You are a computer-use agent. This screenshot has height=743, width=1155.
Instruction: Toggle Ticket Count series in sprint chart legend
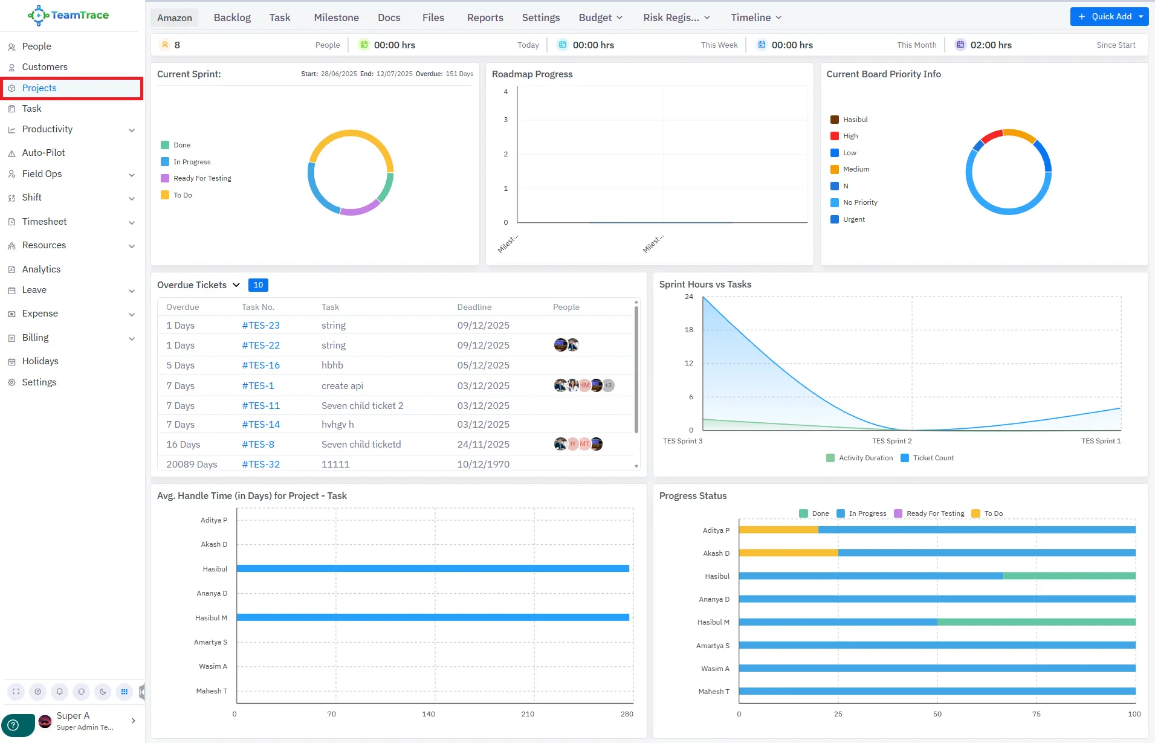(x=927, y=458)
